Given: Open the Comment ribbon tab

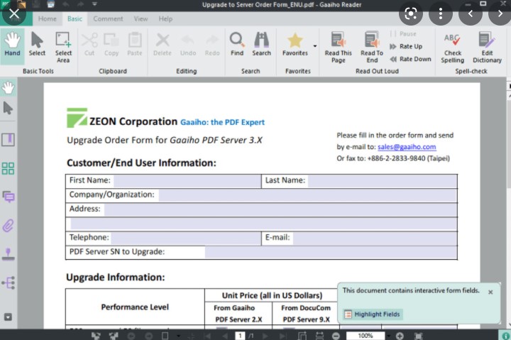Looking at the screenshot, I should (x=108, y=19).
